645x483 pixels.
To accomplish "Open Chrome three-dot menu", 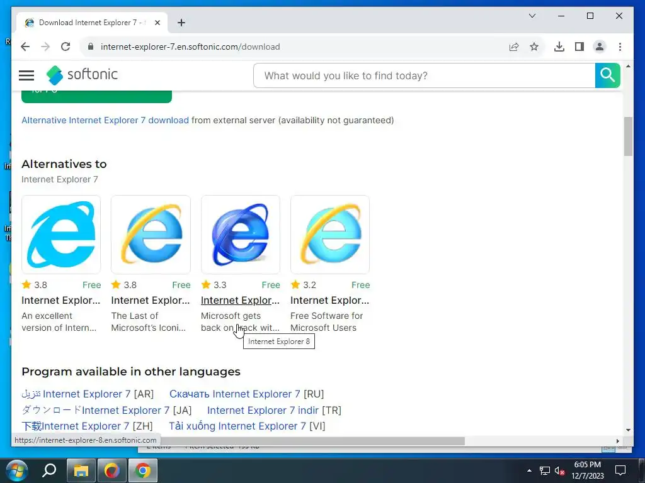I will pyautogui.click(x=620, y=47).
